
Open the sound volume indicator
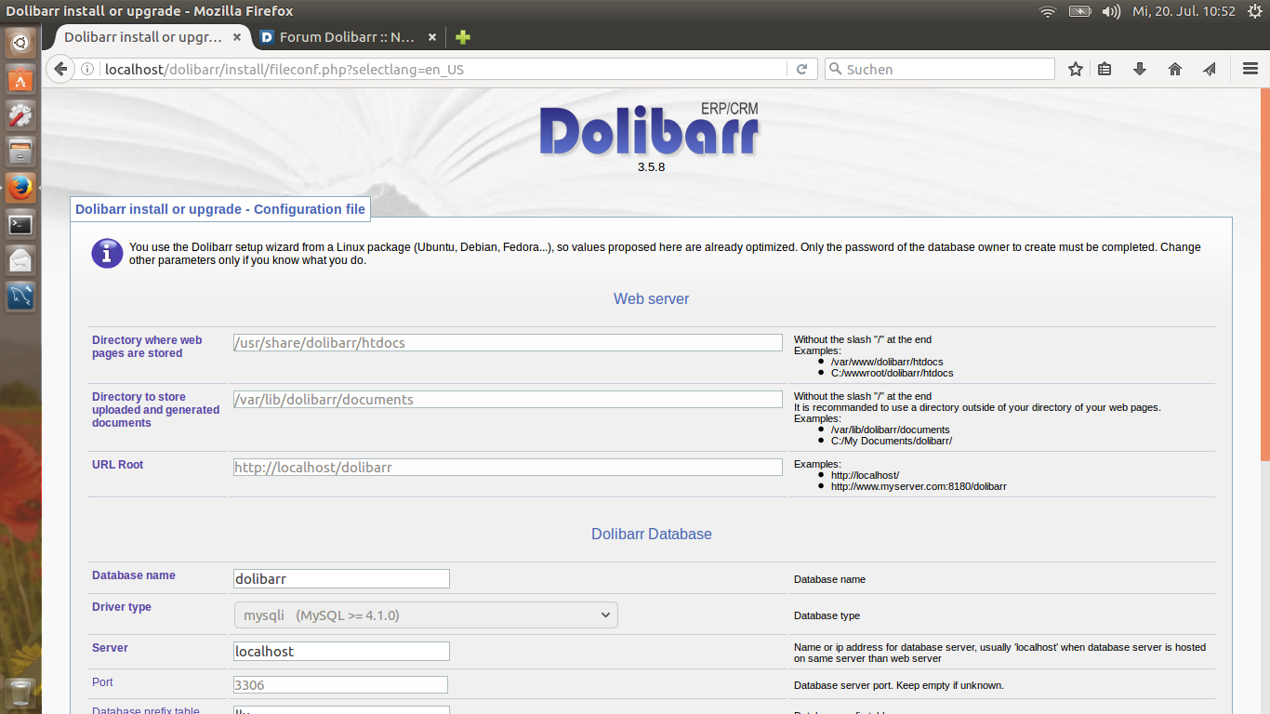click(1111, 11)
